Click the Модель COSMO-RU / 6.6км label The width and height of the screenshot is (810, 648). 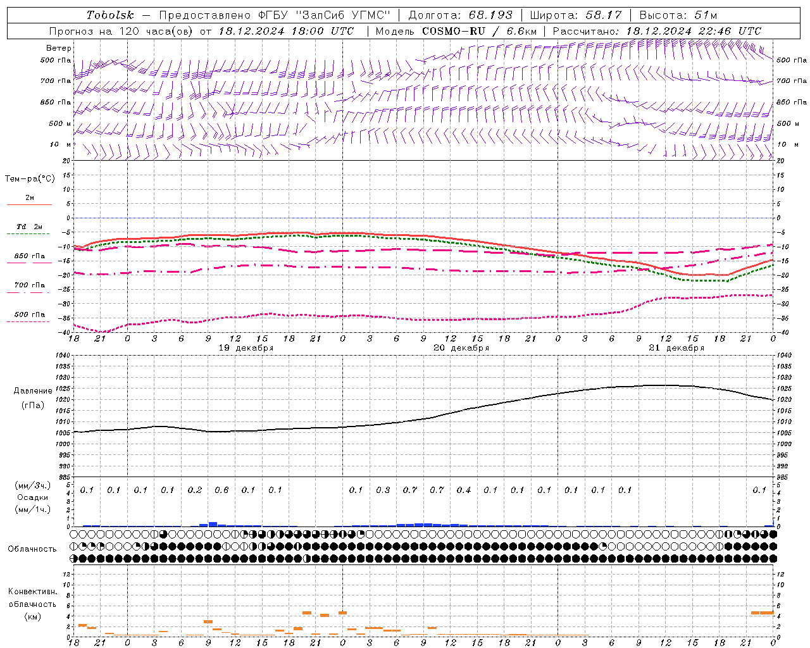(456, 31)
